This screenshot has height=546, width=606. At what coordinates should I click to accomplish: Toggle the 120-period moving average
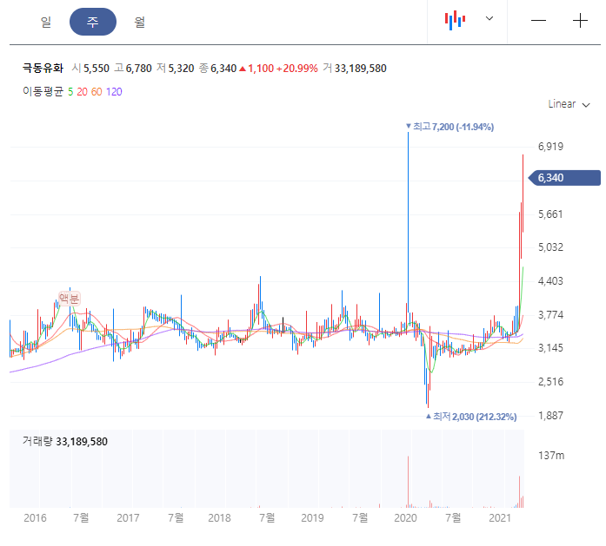tap(114, 92)
